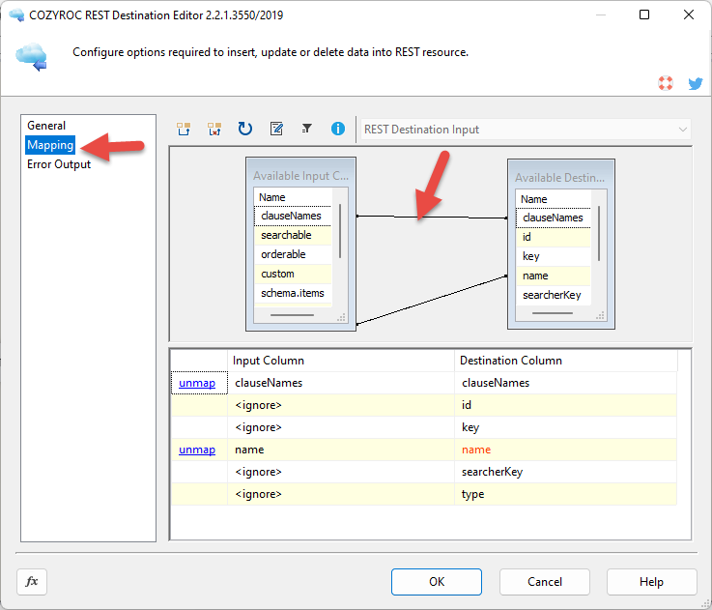The height and width of the screenshot is (610, 712).
Task: Open the Twitter bird icon in header
Action: (x=696, y=84)
